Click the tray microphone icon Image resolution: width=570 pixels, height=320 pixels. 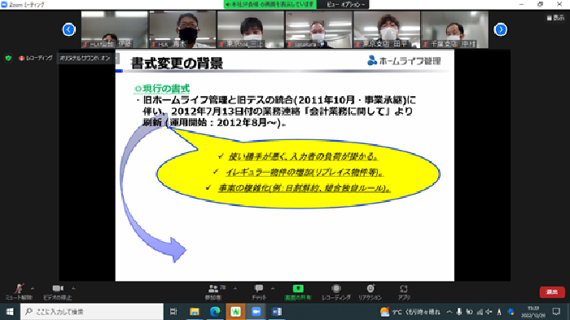pos(459,312)
